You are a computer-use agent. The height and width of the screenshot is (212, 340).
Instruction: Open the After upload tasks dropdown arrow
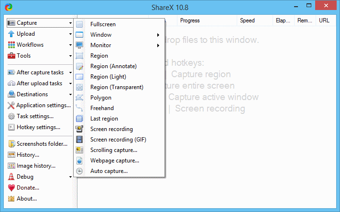[70, 83]
